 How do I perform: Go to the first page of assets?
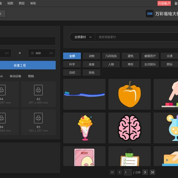point(112,173)
